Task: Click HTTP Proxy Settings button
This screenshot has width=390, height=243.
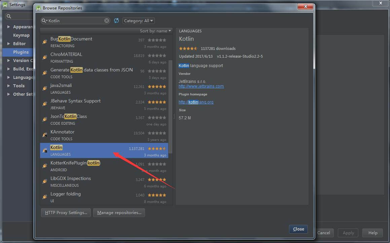Action: tap(66, 213)
